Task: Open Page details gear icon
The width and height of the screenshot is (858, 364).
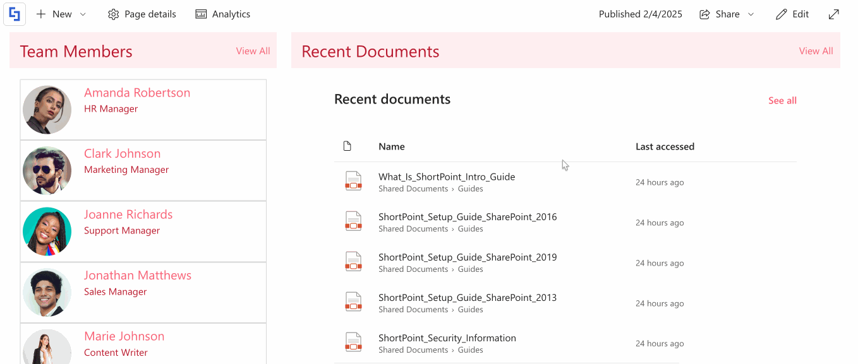Action: pyautogui.click(x=113, y=14)
